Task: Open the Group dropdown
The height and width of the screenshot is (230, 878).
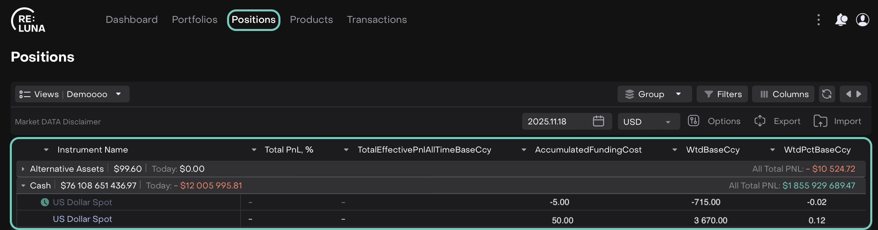Action: tap(654, 94)
